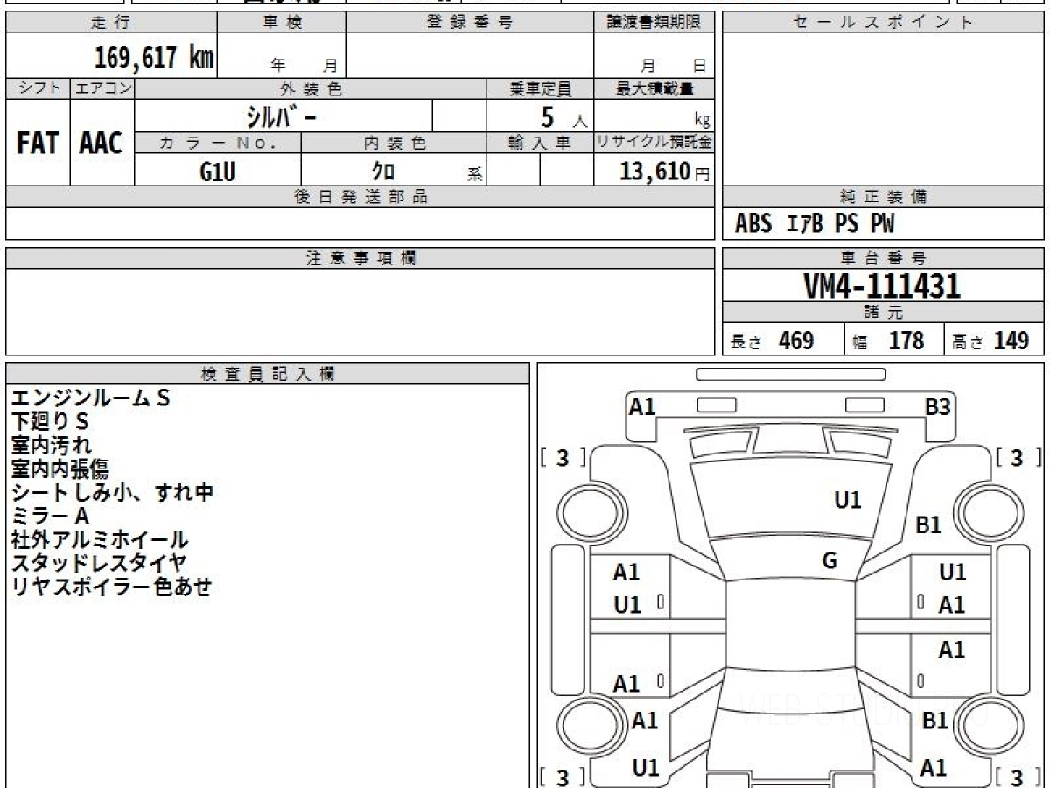Image resolution: width=1050 pixels, height=788 pixels.
Task: Click the 車台番号 chassis number header
Action: tap(883, 258)
